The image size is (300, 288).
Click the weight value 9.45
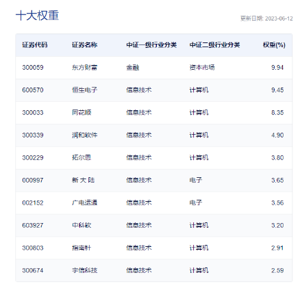[x=277, y=90]
